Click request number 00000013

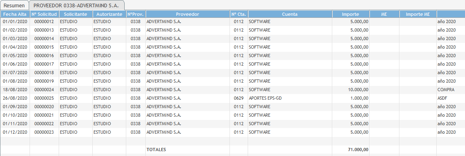point(44,30)
